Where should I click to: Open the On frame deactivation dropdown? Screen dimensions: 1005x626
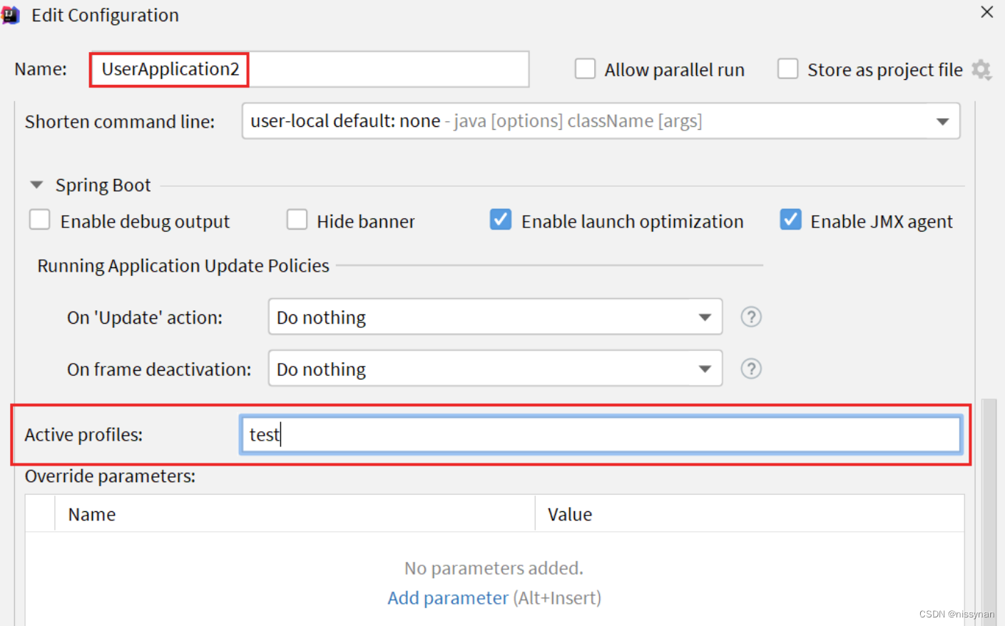point(495,369)
